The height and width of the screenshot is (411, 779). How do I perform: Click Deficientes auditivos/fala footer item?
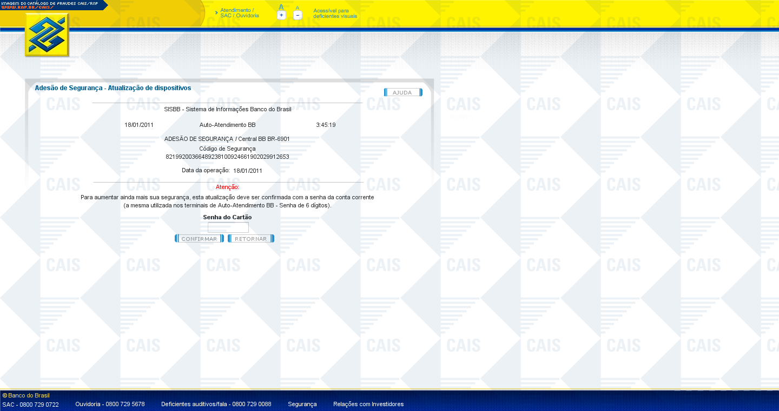click(216, 404)
